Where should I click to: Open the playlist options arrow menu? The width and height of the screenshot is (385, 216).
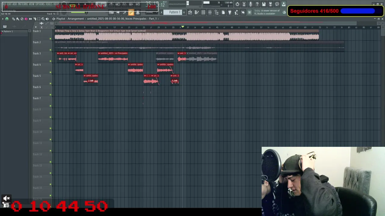click(3, 19)
